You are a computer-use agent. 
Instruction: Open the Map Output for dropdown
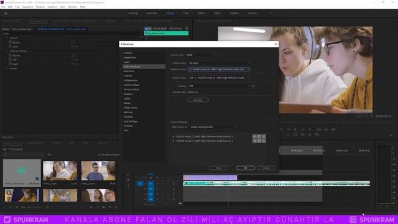213,127
